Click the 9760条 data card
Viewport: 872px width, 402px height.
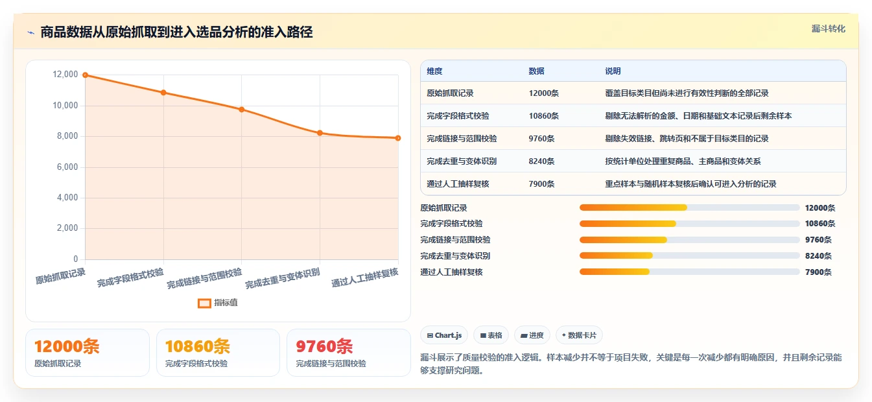coord(349,353)
